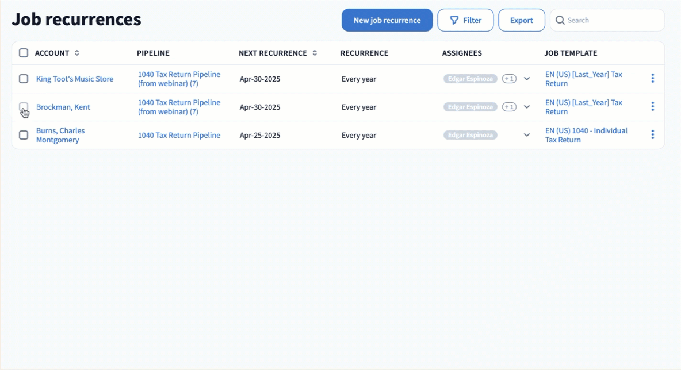Sort by Next Recurrence column arrows

(315, 53)
